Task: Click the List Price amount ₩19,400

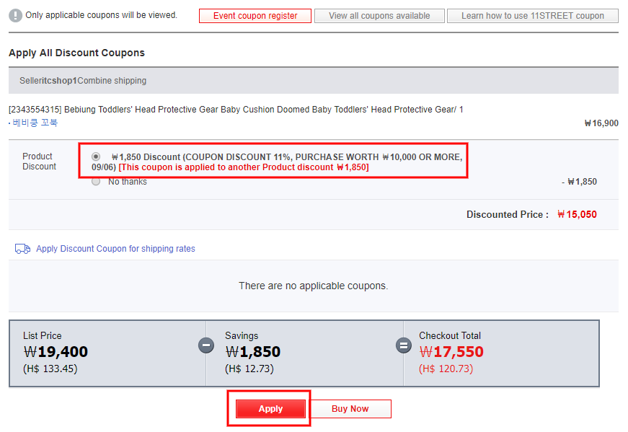Action: point(56,352)
